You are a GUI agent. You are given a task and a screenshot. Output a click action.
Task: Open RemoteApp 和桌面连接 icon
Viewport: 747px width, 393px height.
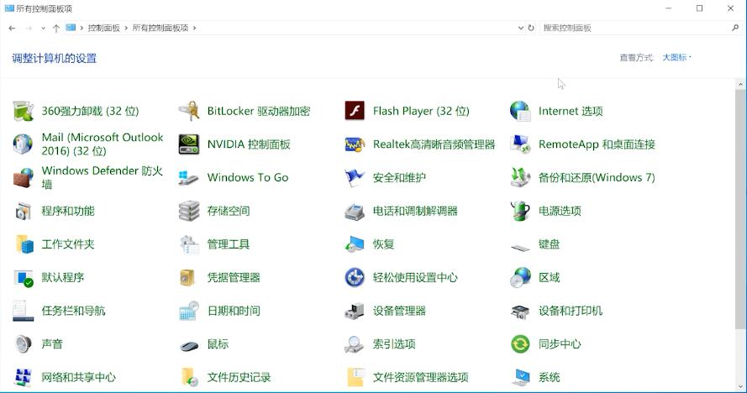click(x=520, y=144)
